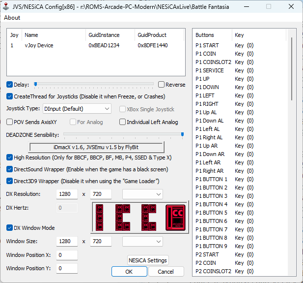The image size is (303, 283).
Task: Select the P1 SERVICE row
Action: click(240, 70)
